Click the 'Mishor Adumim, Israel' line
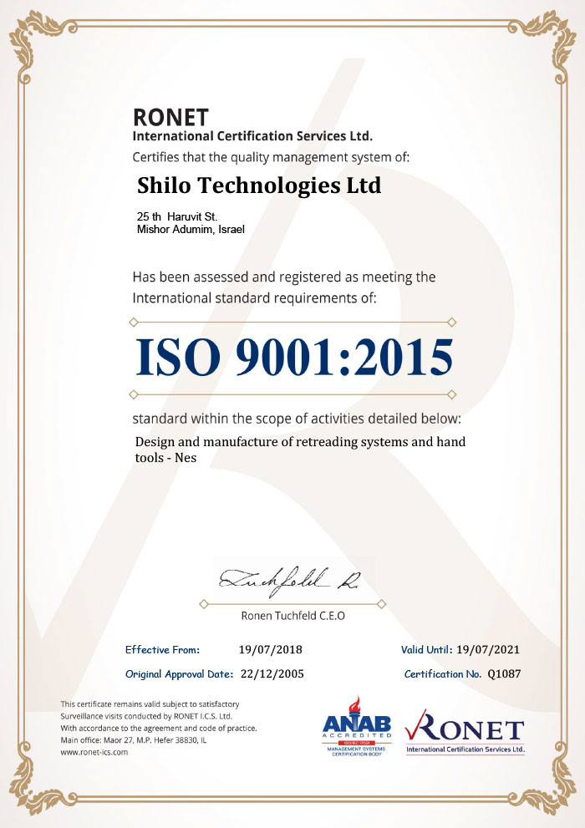The height and width of the screenshot is (828, 585). (191, 229)
